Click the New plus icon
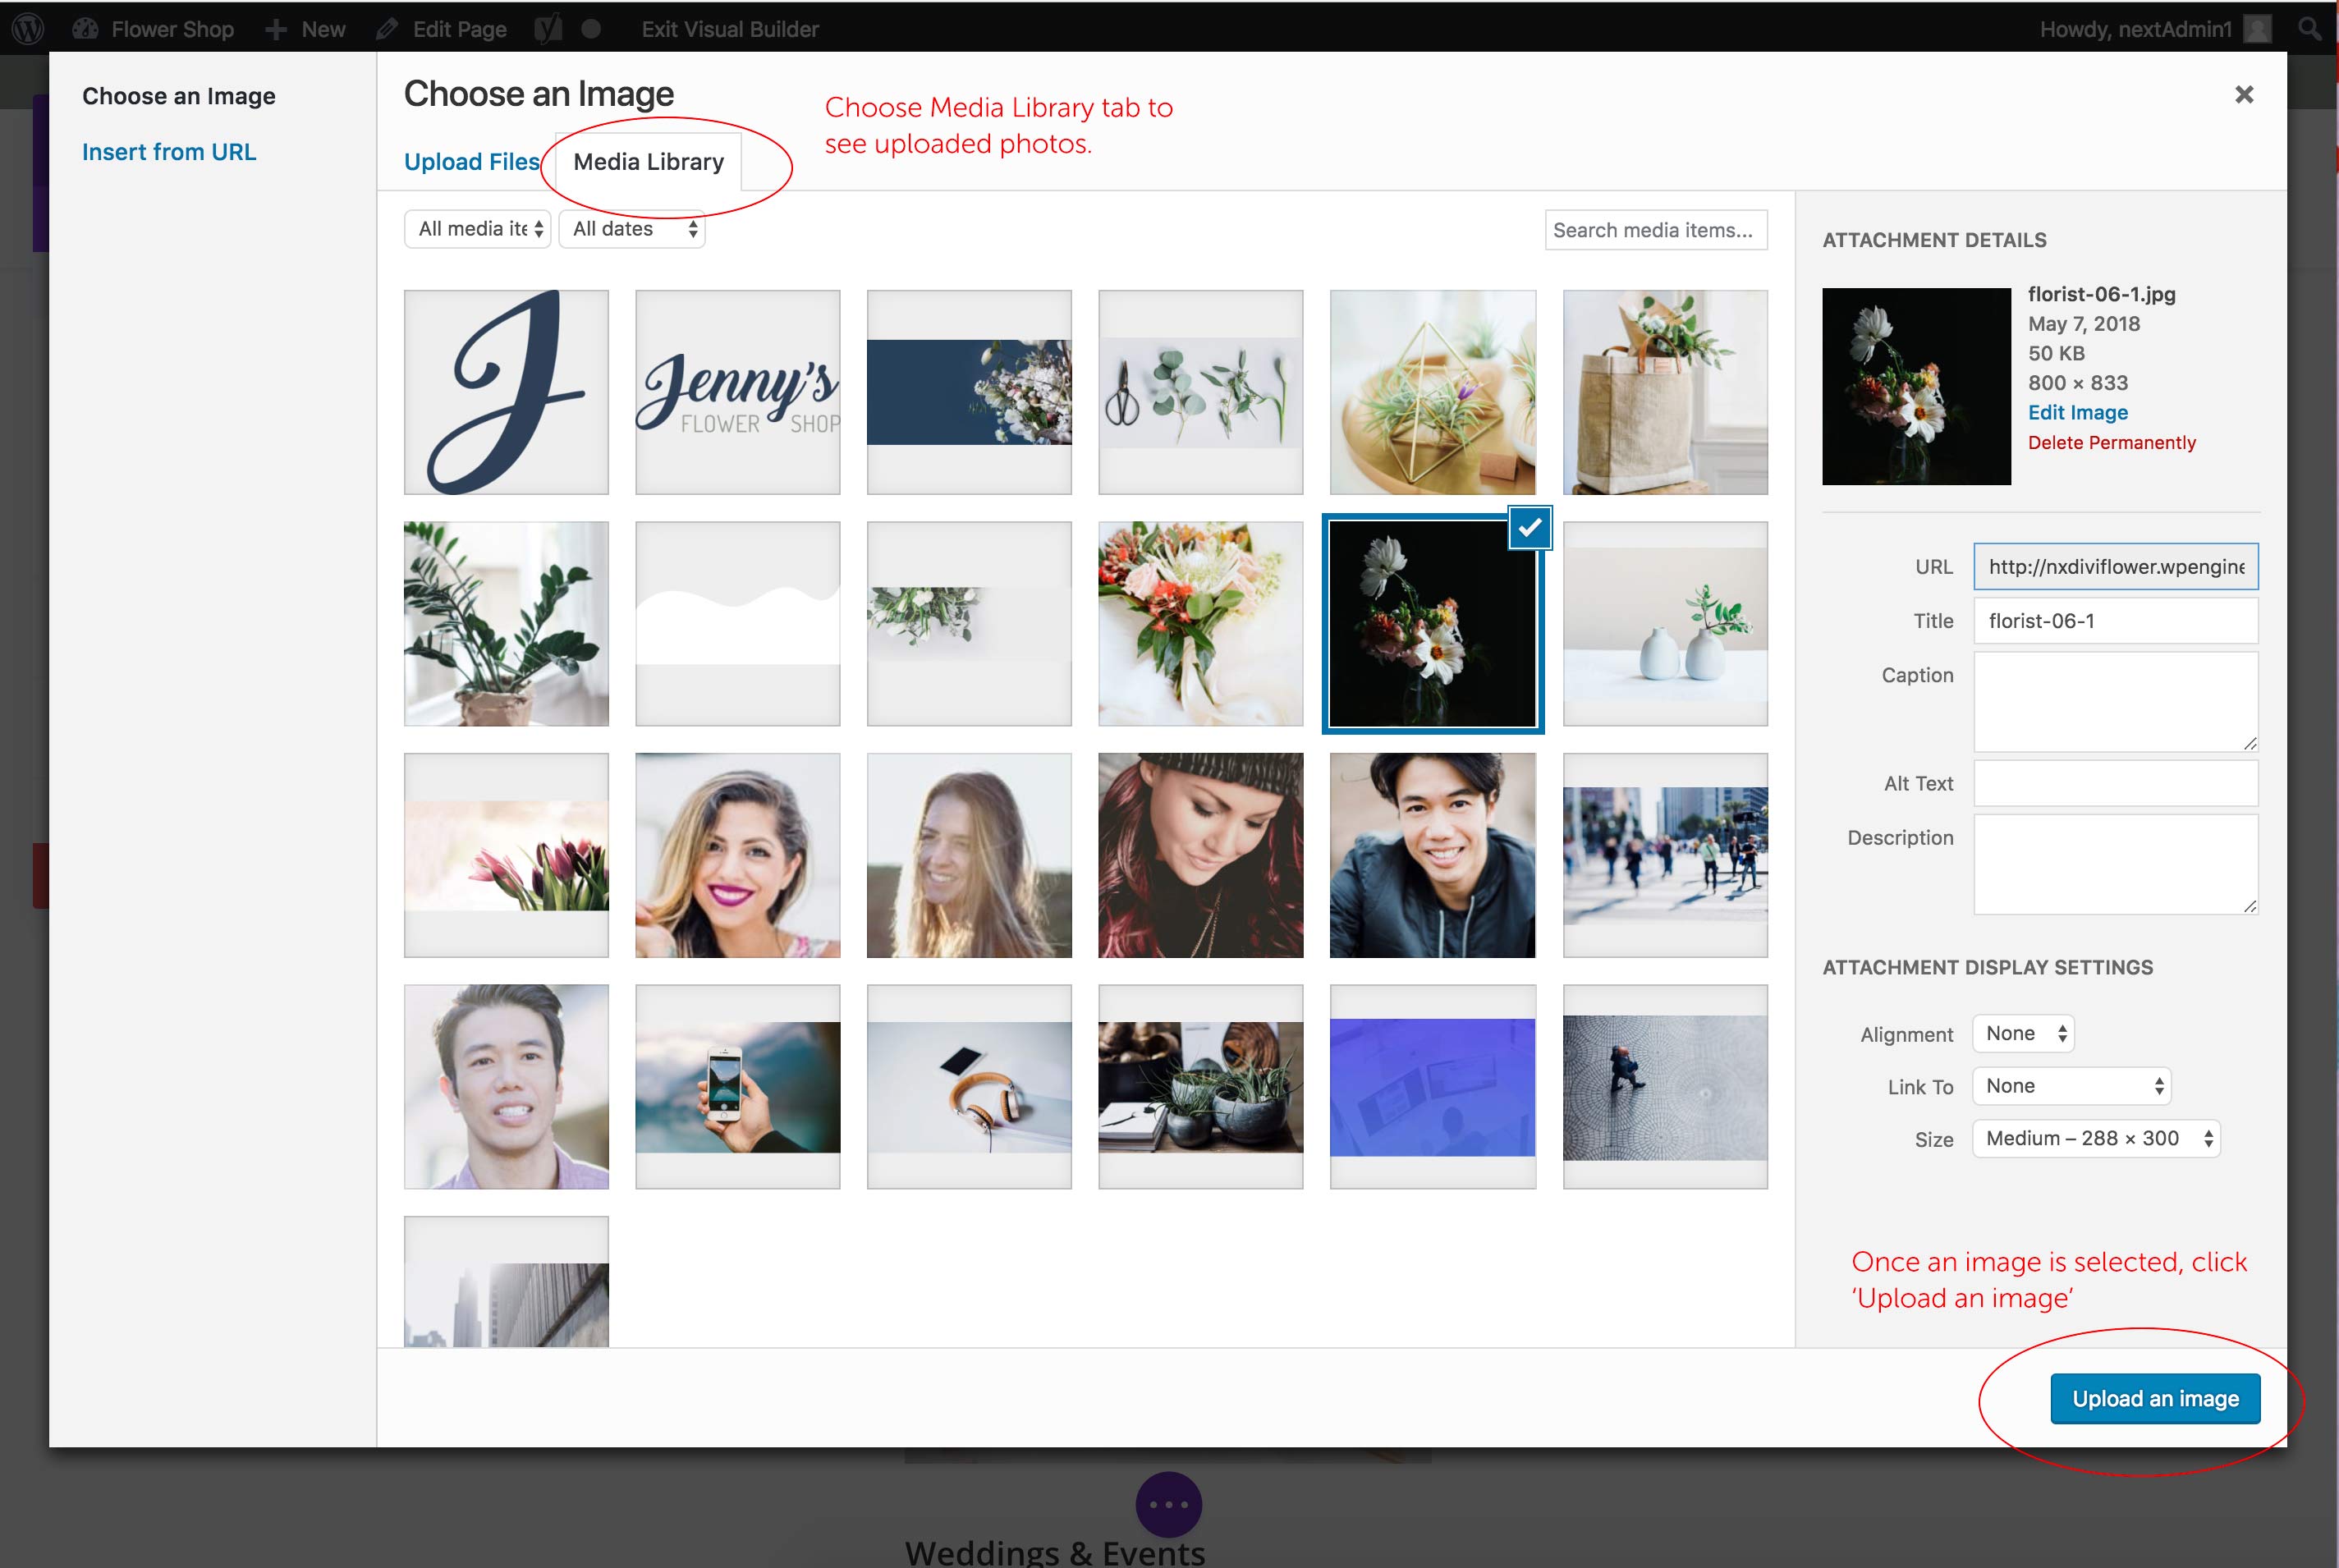The image size is (2339, 1568). (x=276, y=29)
